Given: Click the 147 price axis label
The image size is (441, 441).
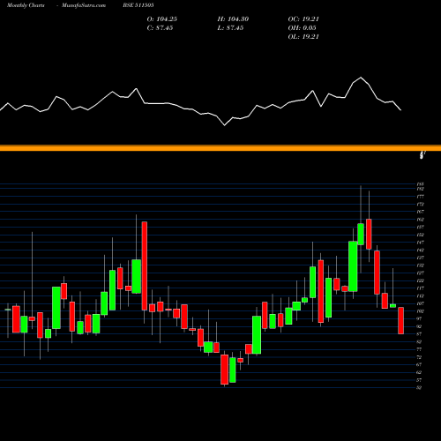Looking at the screenshot, I should tap(420, 243).
